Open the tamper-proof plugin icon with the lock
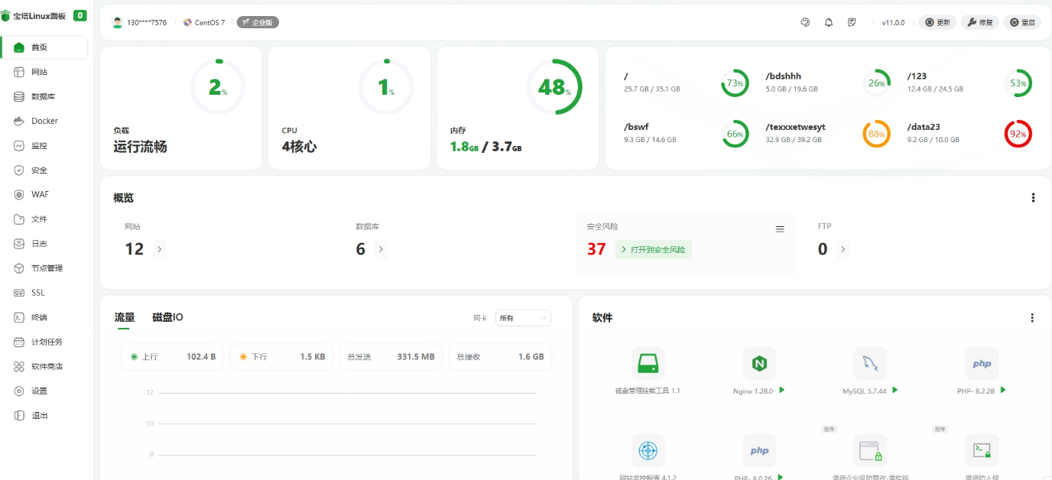Viewport: 1052px width, 480px height. pos(870,451)
